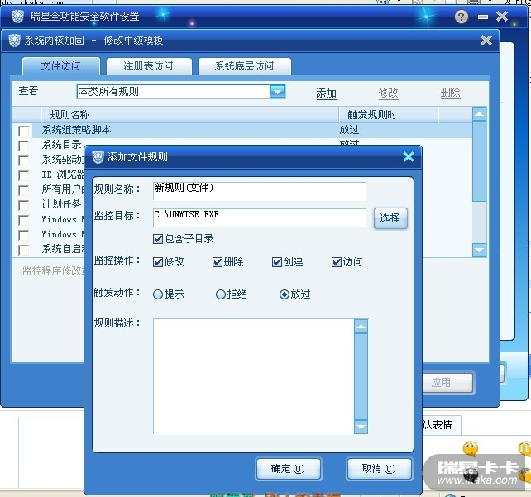Click Rising shield icon in 添加文件规则 title

[98, 157]
